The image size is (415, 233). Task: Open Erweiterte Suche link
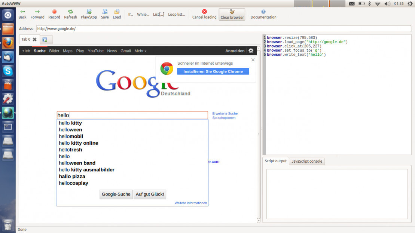[x=225, y=113]
